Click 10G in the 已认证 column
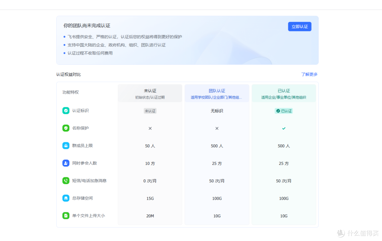 [x=284, y=216]
